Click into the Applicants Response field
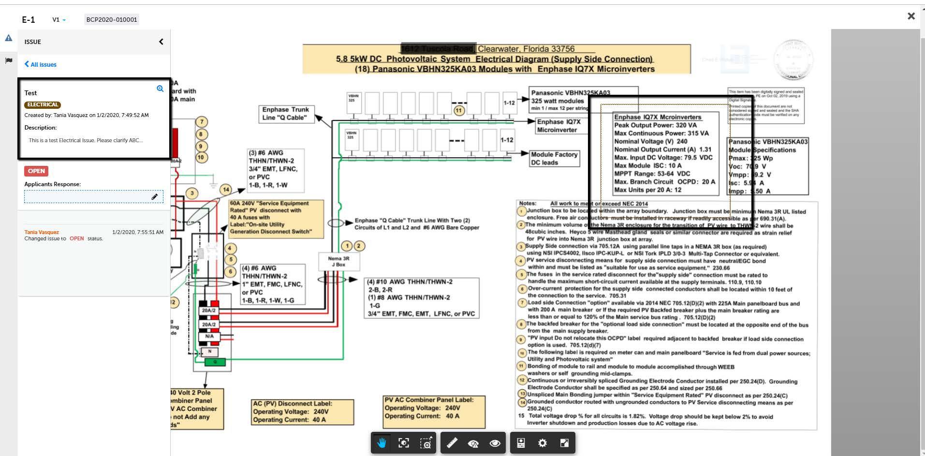 coord(94,196)
